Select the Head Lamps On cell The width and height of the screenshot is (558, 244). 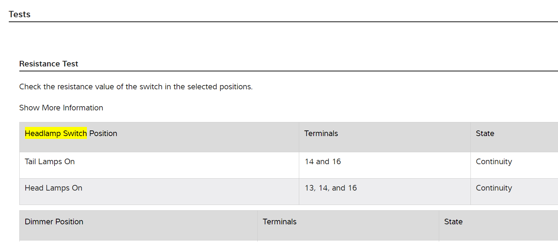(53, 188)
